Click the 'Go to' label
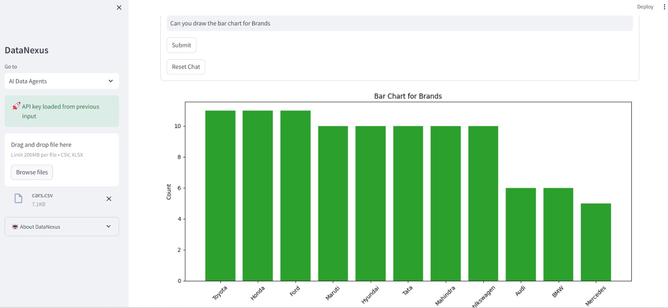The height and width of the screenshot is (308, 668). click(x=11, y=67)
